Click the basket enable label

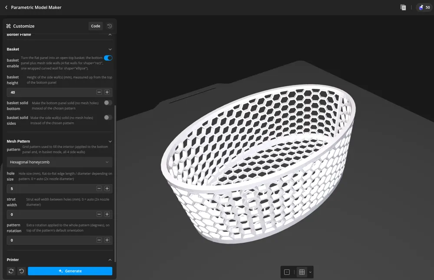13,63
